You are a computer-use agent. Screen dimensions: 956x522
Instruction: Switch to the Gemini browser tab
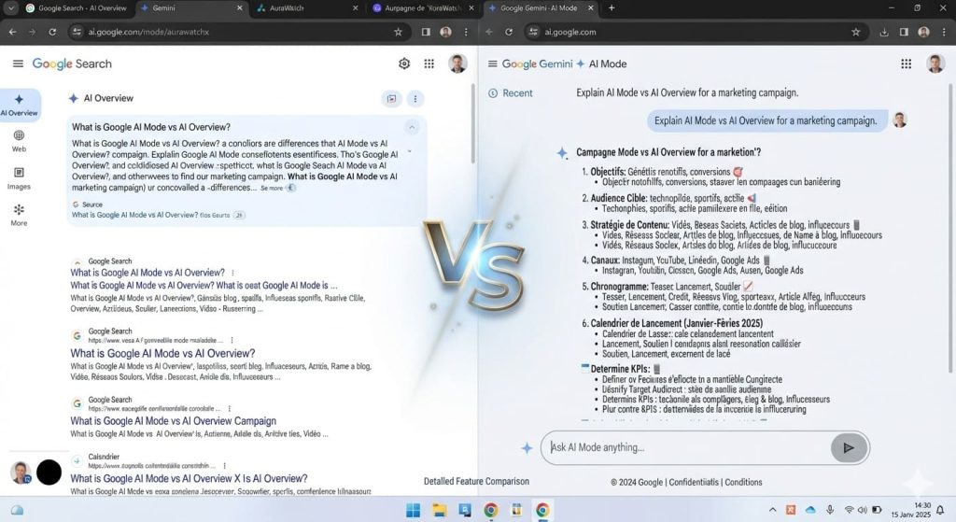click(190, 7)
